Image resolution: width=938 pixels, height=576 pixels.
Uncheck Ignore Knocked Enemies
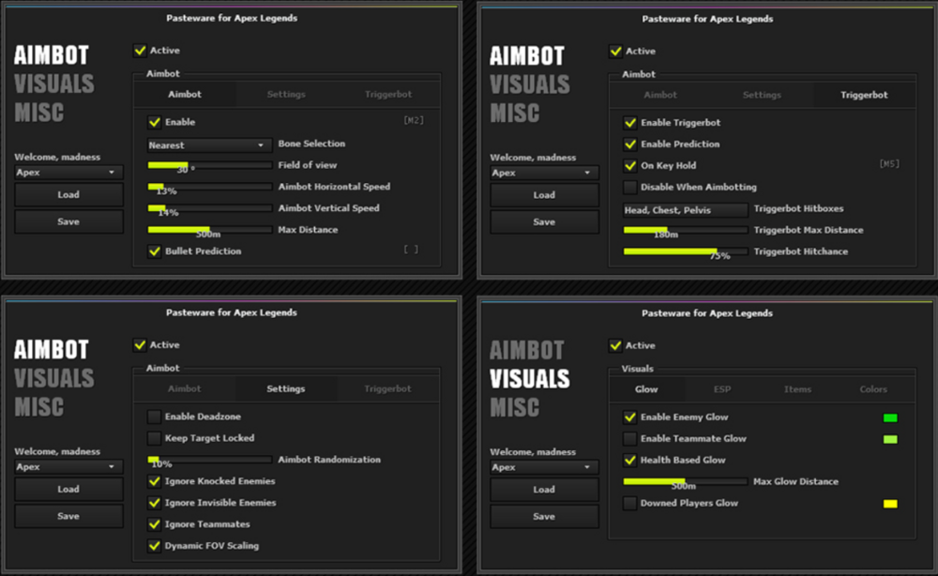click(x=155, y=481)
